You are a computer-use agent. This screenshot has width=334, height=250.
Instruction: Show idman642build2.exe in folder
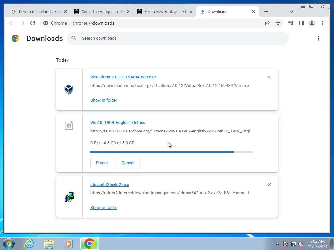click(x=104, y=207)
